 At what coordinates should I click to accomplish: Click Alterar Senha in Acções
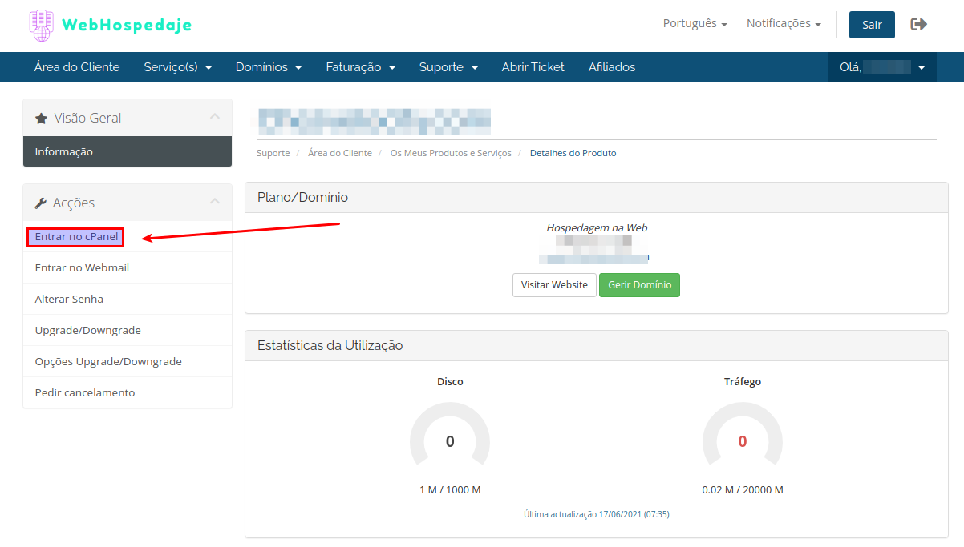pyautogui.click(x=69, y=300)
